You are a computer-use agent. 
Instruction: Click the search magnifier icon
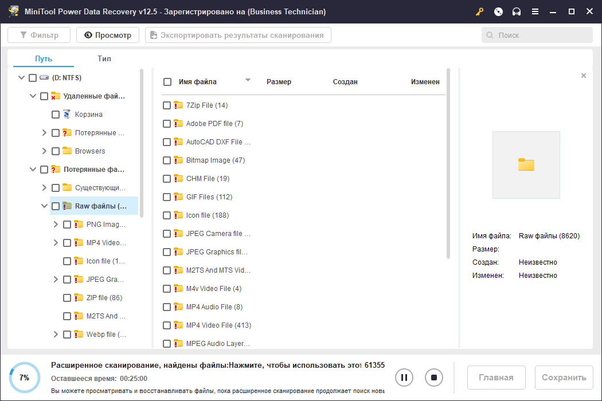coord(490,36)
